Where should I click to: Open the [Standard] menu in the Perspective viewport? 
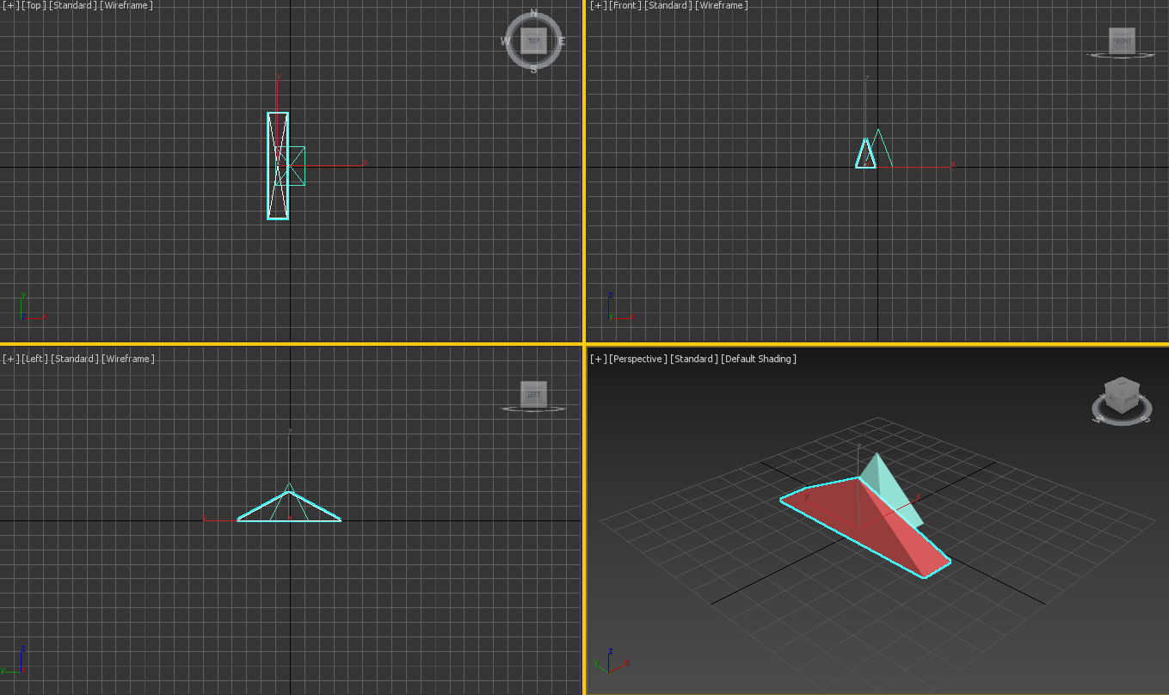point(695,359)
